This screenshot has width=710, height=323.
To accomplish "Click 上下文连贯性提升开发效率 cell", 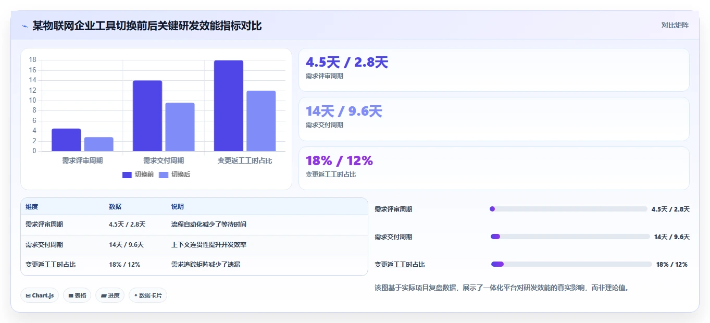I will click(209, 245).
